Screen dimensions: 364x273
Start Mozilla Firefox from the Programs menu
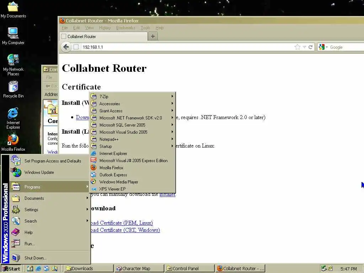click(133, 168)
